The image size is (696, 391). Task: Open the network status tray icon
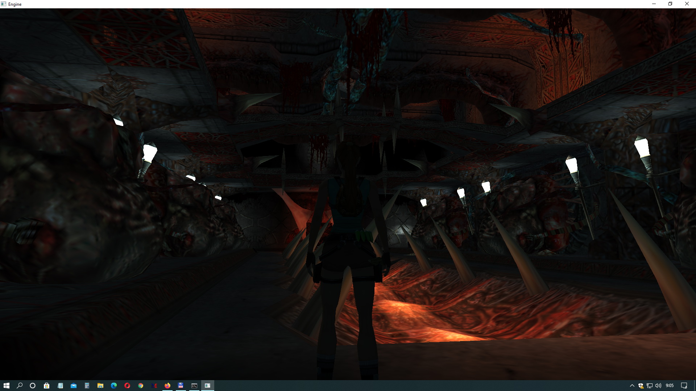(x=650, y=386)
